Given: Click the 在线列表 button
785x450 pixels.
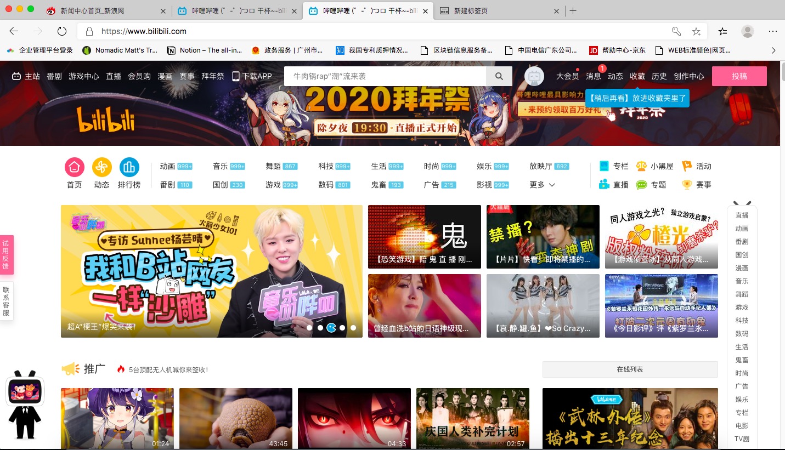Looking at the screenshot, I should pos(630,369).
